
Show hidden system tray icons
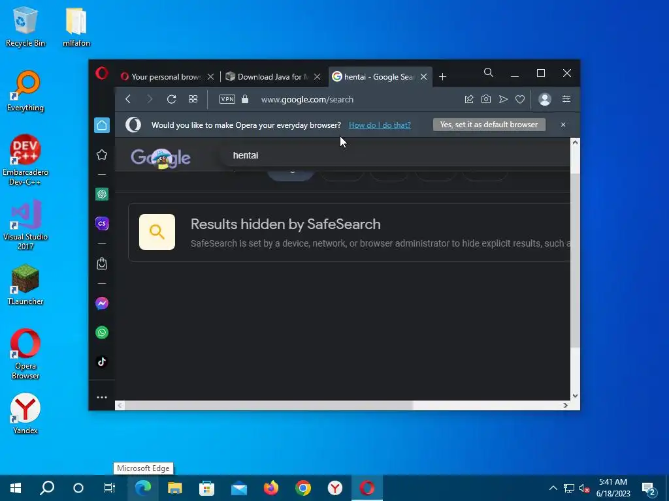[553, 488]
